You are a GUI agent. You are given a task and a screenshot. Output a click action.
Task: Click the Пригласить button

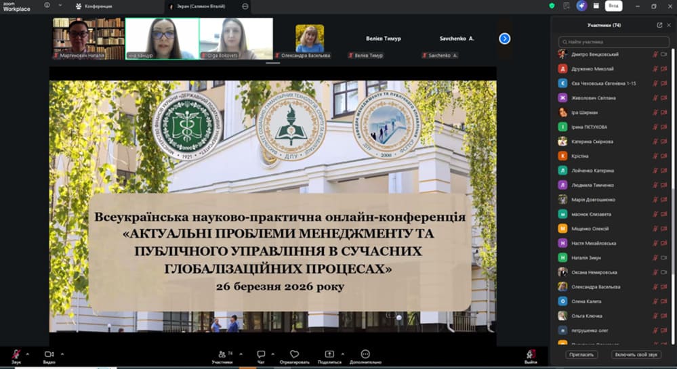coord(581,354)
